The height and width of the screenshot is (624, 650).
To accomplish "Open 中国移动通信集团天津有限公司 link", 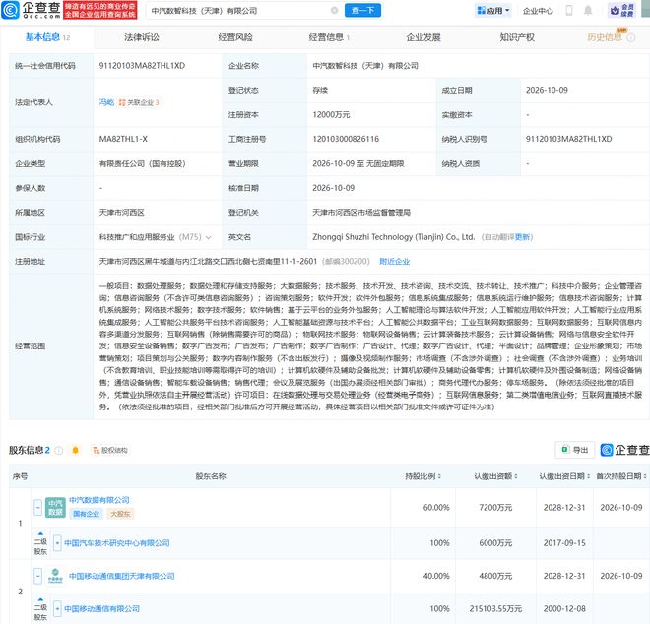I will 122,576.
